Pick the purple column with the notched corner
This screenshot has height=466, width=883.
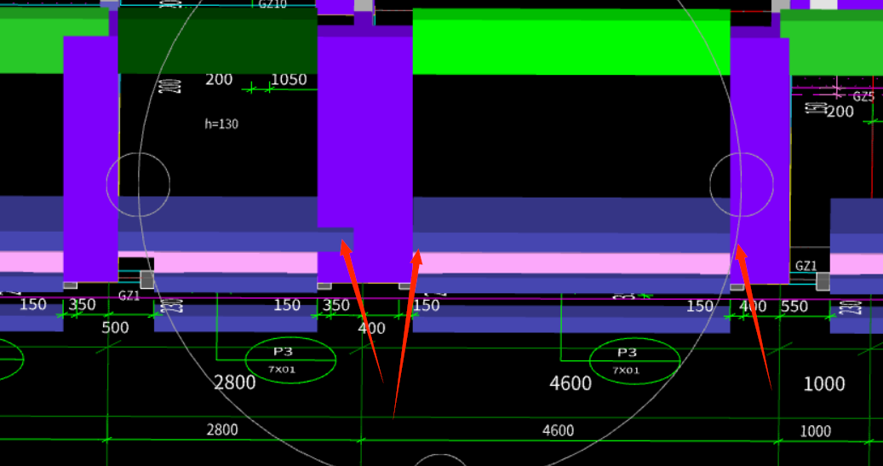pos(365,152)
